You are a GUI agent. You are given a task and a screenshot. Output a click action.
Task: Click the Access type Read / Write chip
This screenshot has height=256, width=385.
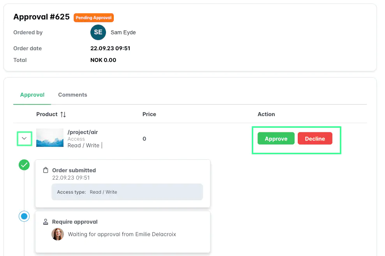click(x=127, y=192)
